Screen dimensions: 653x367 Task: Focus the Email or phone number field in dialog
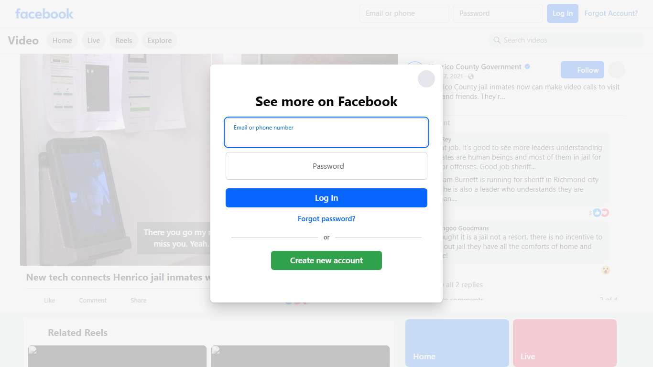point(326,132)
